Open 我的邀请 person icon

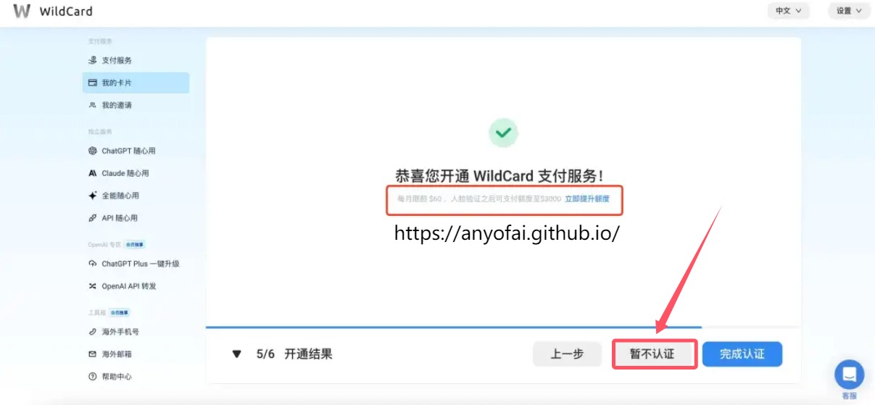point(92,105)
